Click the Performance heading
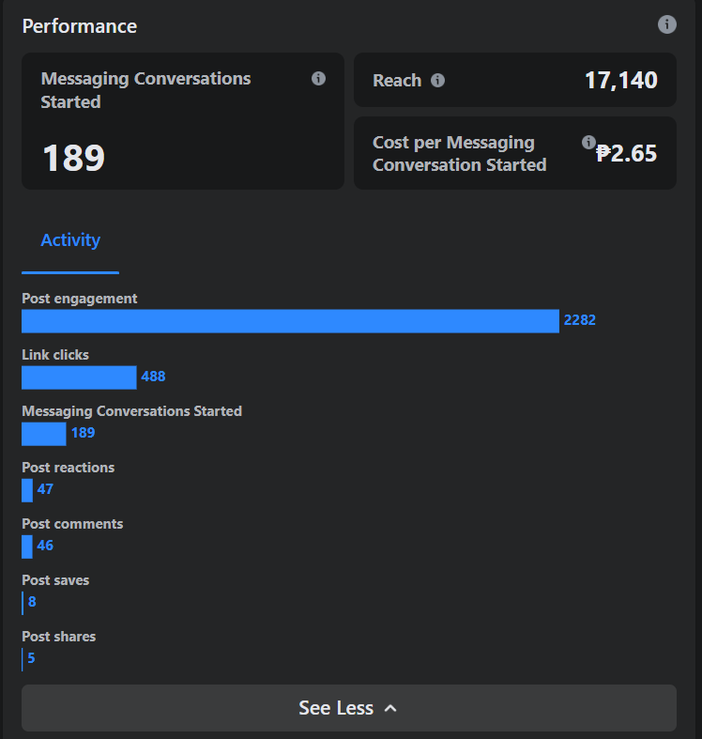 coord(80,26)
